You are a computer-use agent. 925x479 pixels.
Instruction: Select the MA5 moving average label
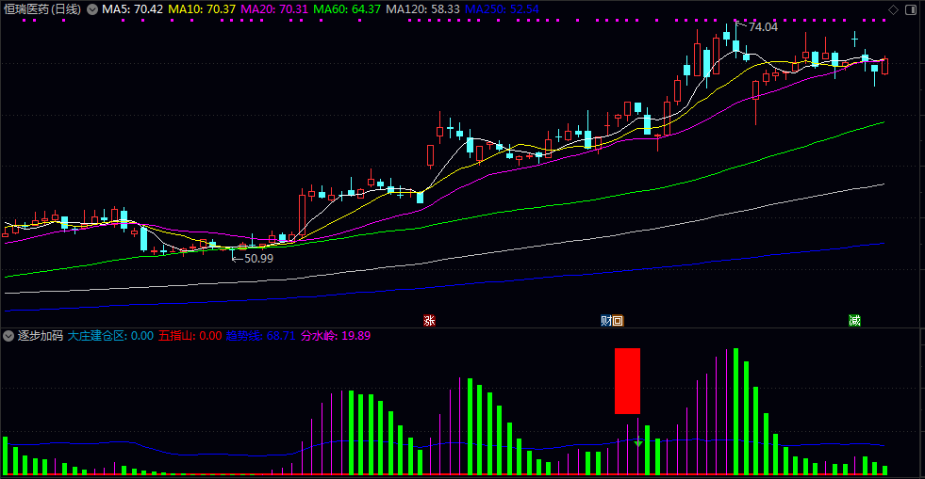click(132, 9)
